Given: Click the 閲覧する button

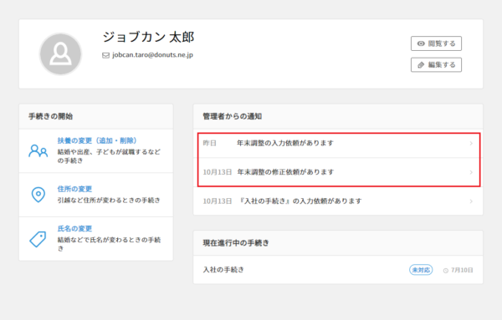Looking at the screenshot, I should click(x=436, y=43).
